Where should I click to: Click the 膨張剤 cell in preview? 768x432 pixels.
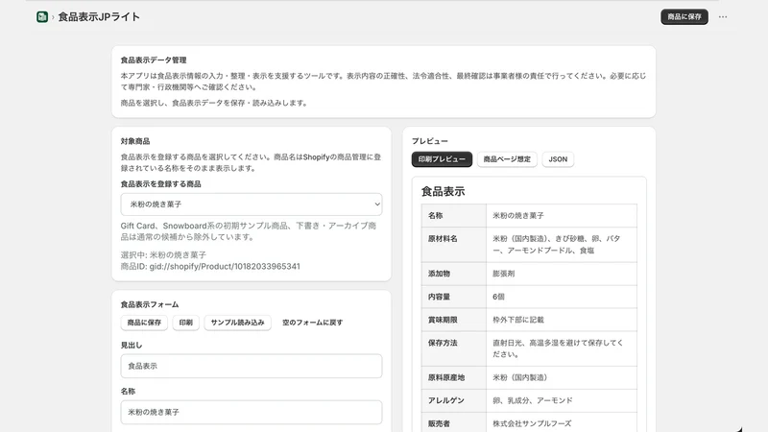pyautogui.click(x=562, y=274)
